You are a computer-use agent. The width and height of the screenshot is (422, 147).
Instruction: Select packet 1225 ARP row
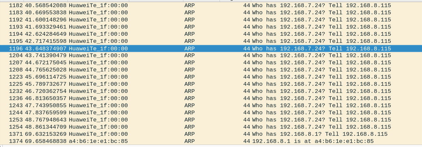coord(211,84)
